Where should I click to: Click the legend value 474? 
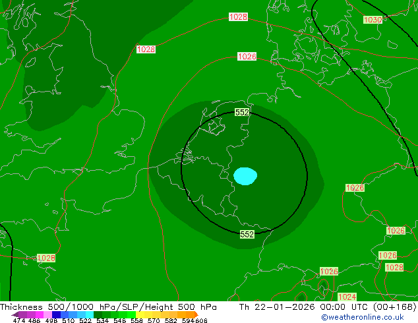coord(18,320)
